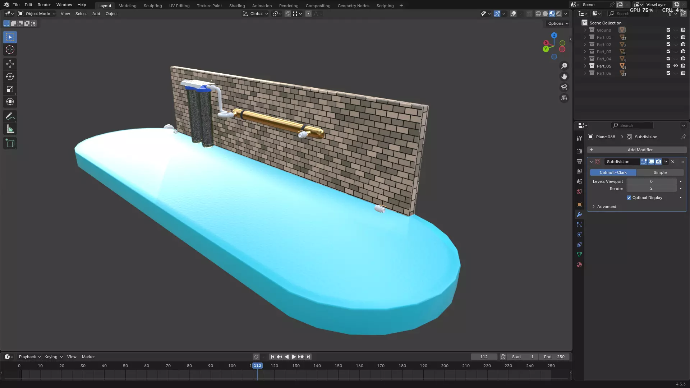
Task: Open the Playback dropdown in timeline
Action: (30, 357)
